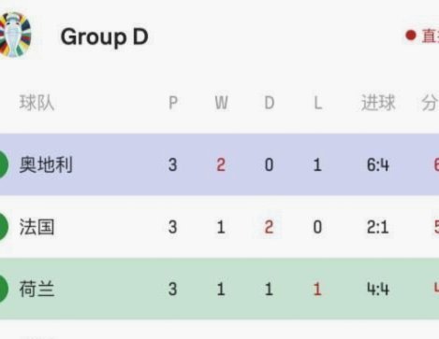This screenshot has width=439, height=339.
Task: Select the 分 points column header
Action: [431, 103]
